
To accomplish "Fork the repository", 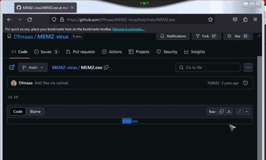I will click(x=206, y=36).
